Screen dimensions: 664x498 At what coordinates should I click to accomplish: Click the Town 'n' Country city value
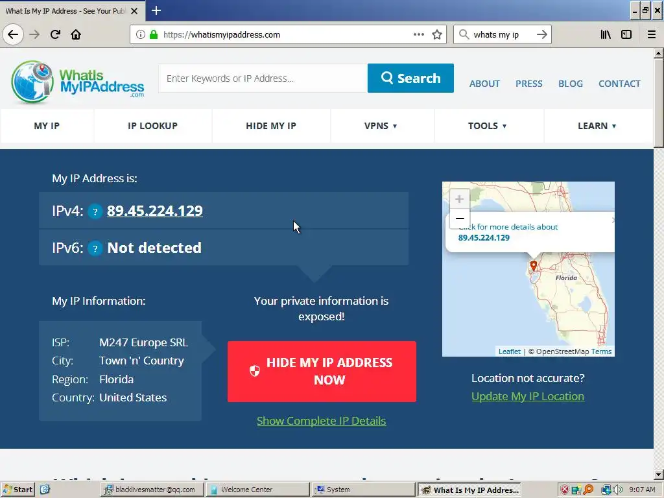[141, 361]
